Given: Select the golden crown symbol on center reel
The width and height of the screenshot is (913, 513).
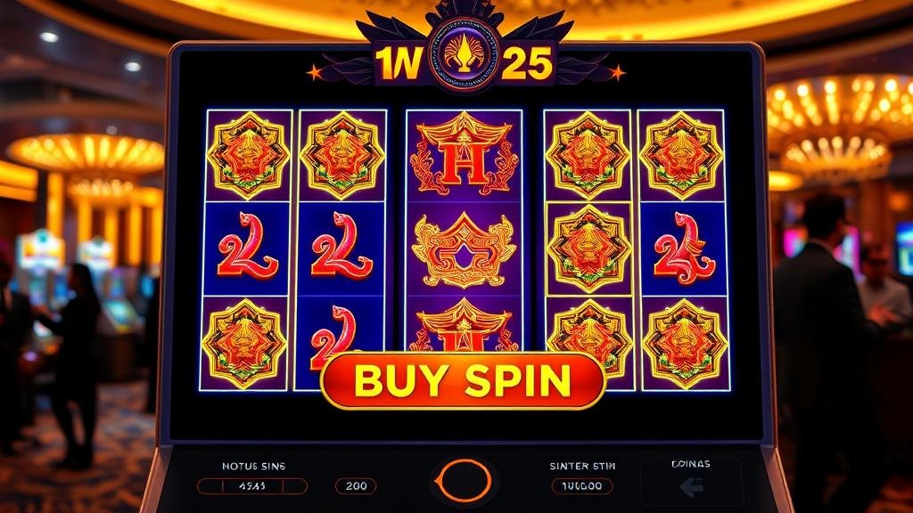Looking at the screenshot, I should point(464,249).
